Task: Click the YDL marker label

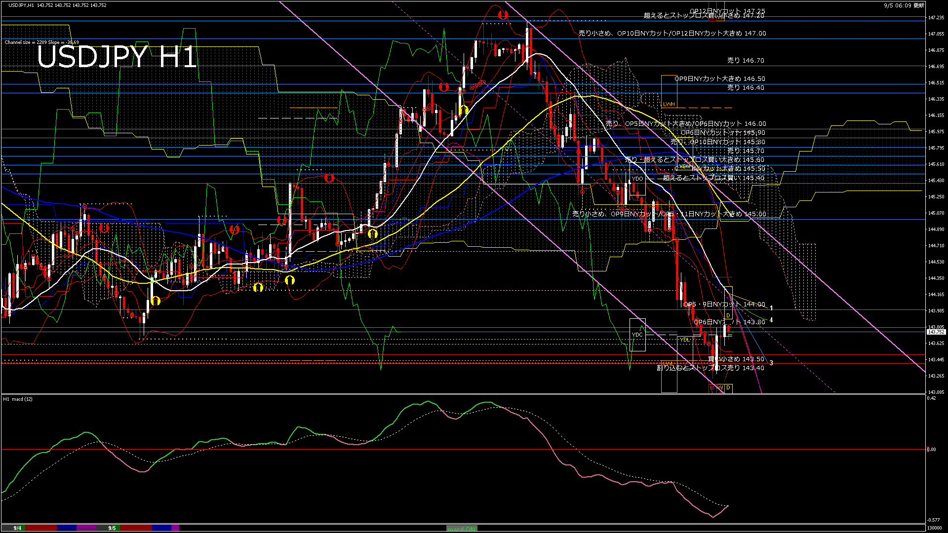Action: (x=684, y=340)
